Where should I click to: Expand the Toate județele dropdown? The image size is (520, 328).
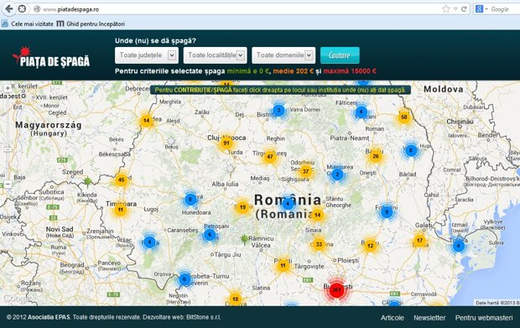coord(147,55)
